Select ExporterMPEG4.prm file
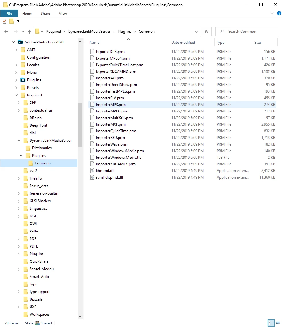The image size is (283, 327). click(113, 58)
